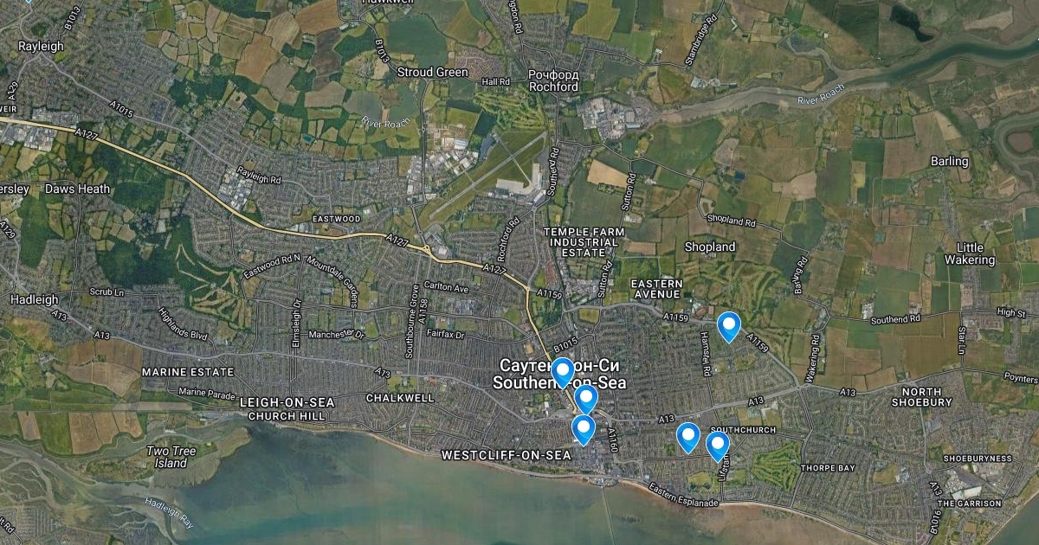The image size is (1039, 545).
Task: Click the Barling village label
Action: tap(950, 162)
